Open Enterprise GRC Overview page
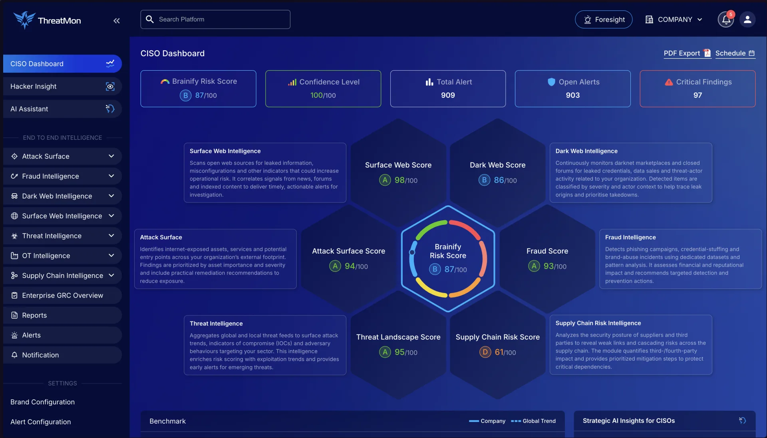Viewport: 767px width, 438px height. pyautogui.click(x=62, y=295)
